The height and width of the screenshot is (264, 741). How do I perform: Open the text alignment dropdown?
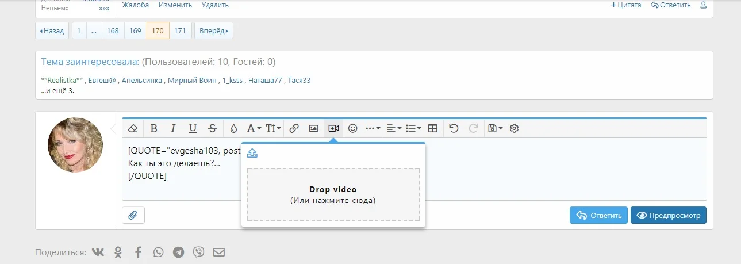[x=394, y=128]
